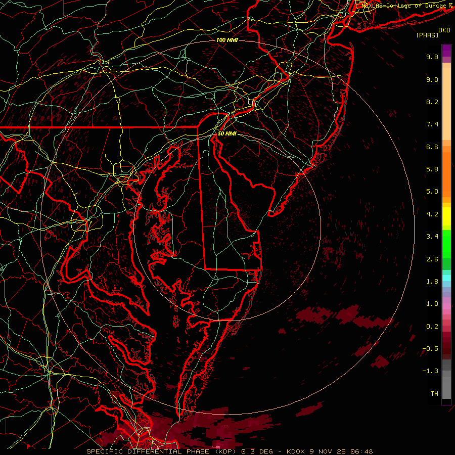Viewport: 455px width, 455px height.
Task: Click the 5.0 legend value
Action: click(x=432, y=192)
